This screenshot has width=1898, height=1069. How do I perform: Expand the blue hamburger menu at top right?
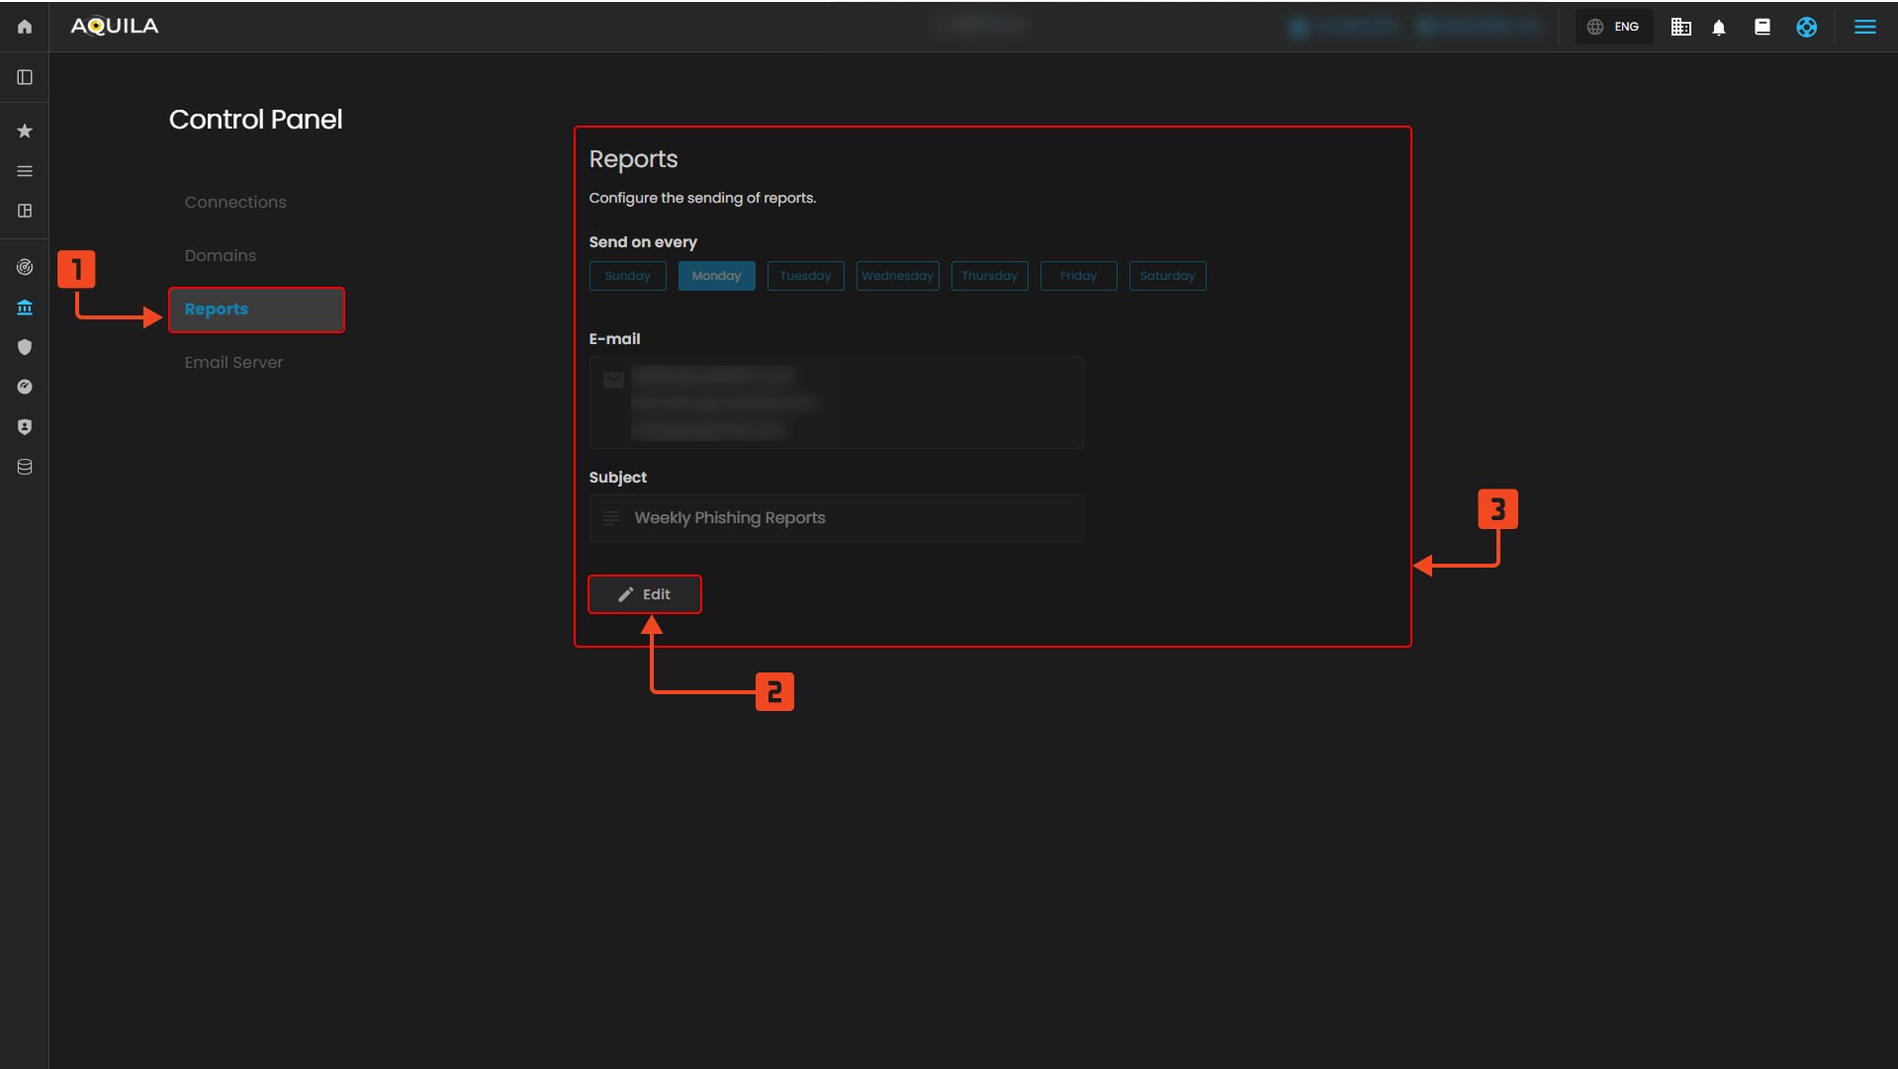(x=1864, y=28)
